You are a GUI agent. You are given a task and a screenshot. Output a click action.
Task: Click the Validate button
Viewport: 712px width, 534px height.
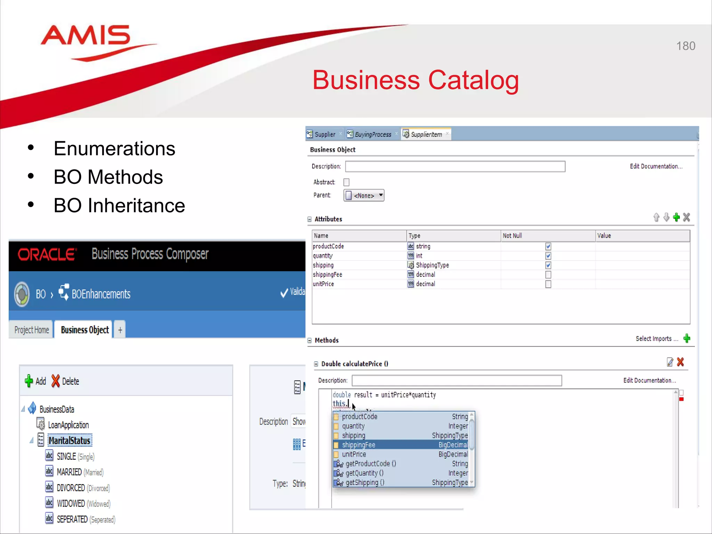click(x=293, y=292)
